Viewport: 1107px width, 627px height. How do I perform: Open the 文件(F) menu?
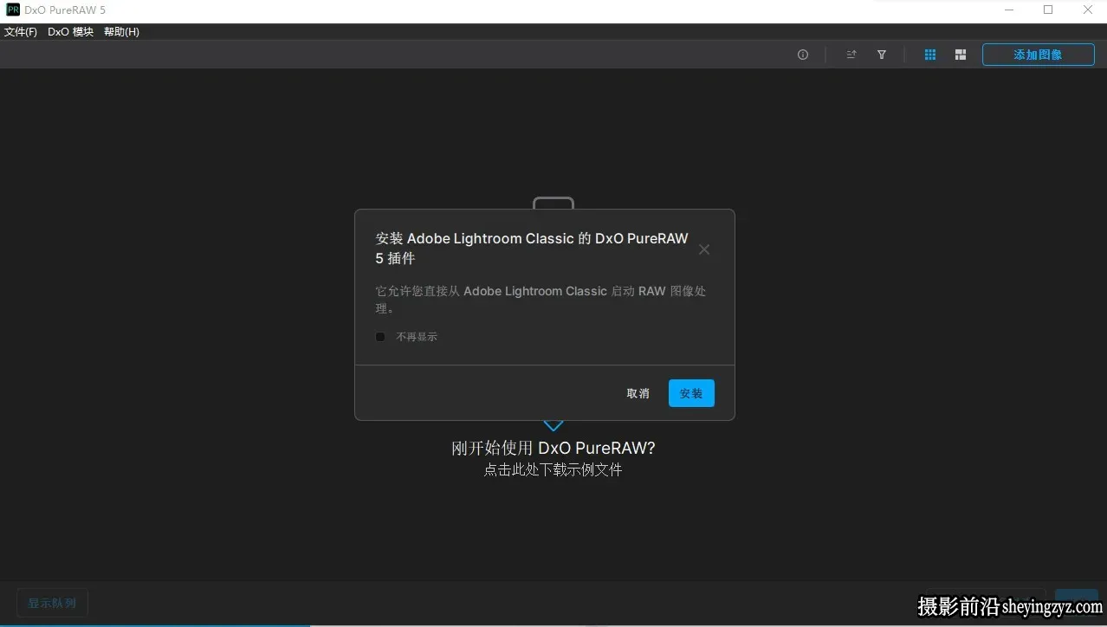tap(21, 32)
